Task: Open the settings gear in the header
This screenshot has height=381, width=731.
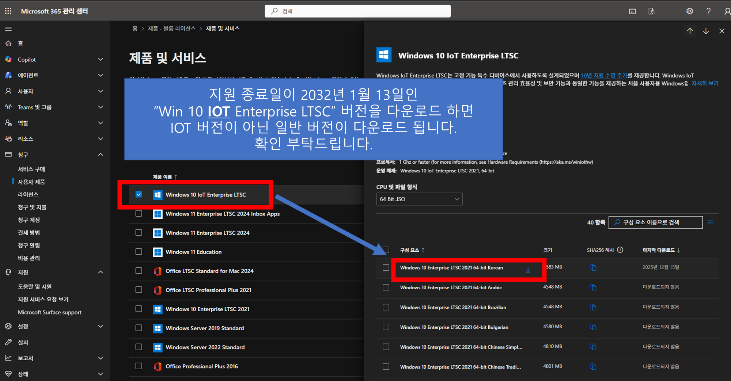Action: click(689, 11)
